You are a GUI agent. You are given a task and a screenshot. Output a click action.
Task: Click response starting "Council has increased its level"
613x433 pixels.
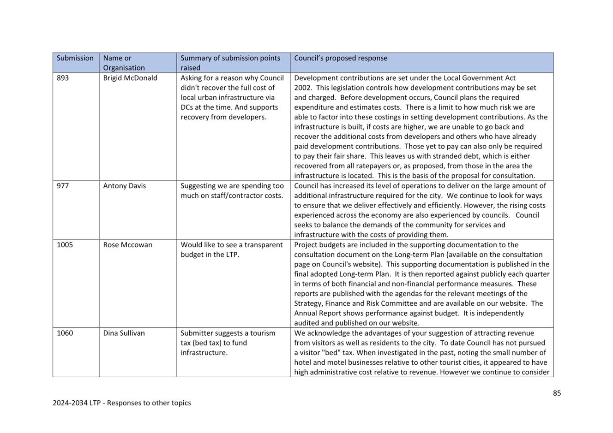coord(420,210)
